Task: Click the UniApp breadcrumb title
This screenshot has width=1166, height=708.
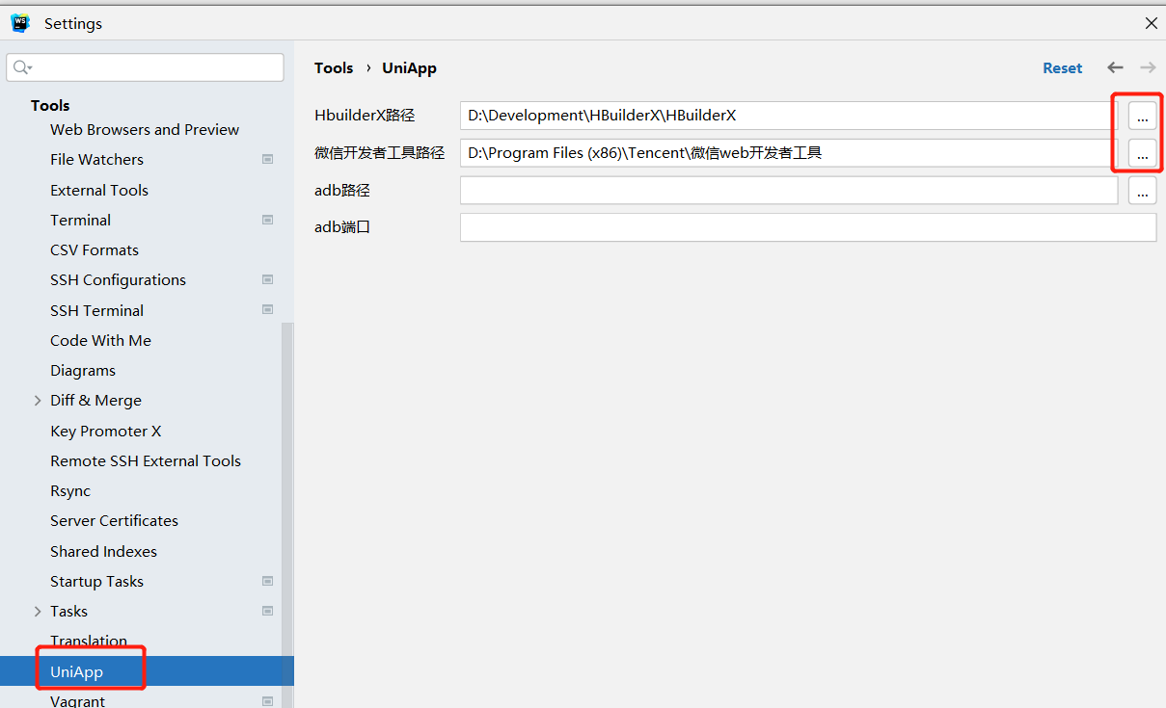Action: point(409,67)
